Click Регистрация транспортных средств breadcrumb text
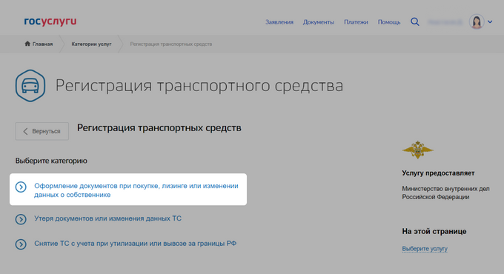 [x=171, y=44]
